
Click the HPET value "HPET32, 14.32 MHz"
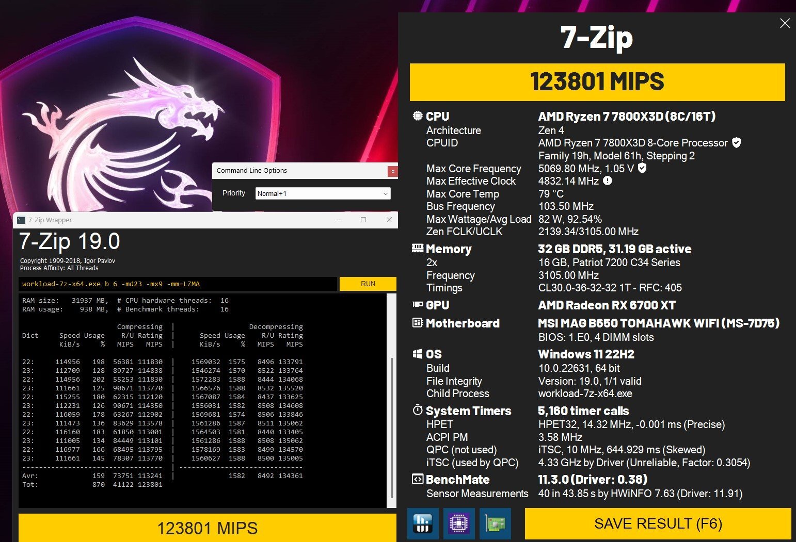coord(631,424)
